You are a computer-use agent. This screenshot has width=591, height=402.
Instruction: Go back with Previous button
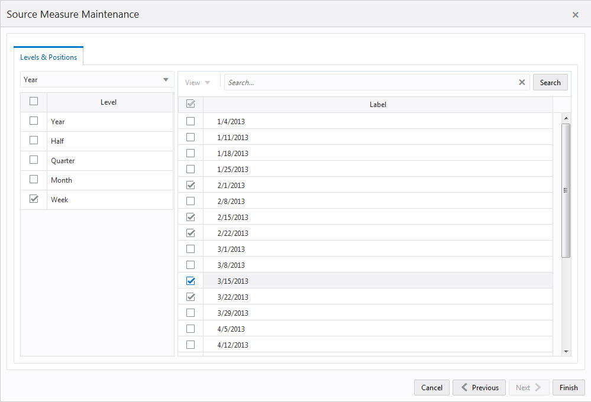coord(479,387)
